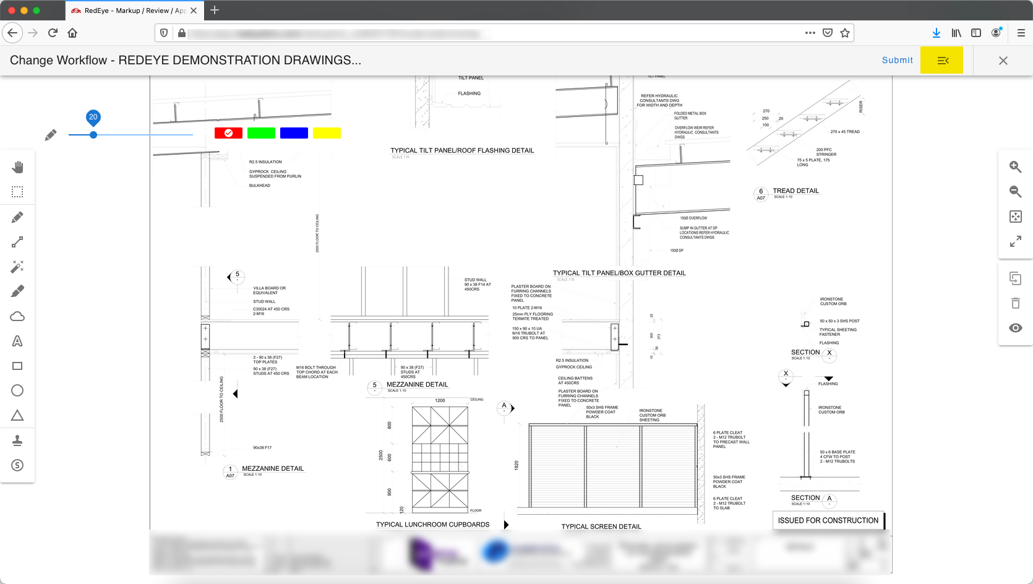Pick the blue color swatch
The height and width of the screenshot is (584, 1033).
tap(294, 133)
